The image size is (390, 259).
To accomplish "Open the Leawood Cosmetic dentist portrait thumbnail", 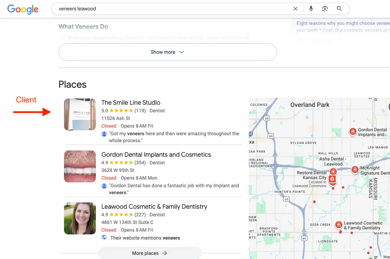I will coord(80,218).
